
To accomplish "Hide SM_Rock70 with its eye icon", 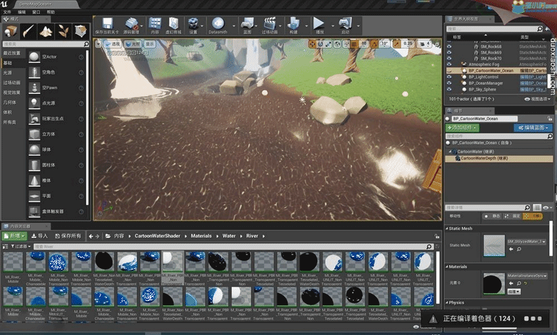I will click(449, 58).
